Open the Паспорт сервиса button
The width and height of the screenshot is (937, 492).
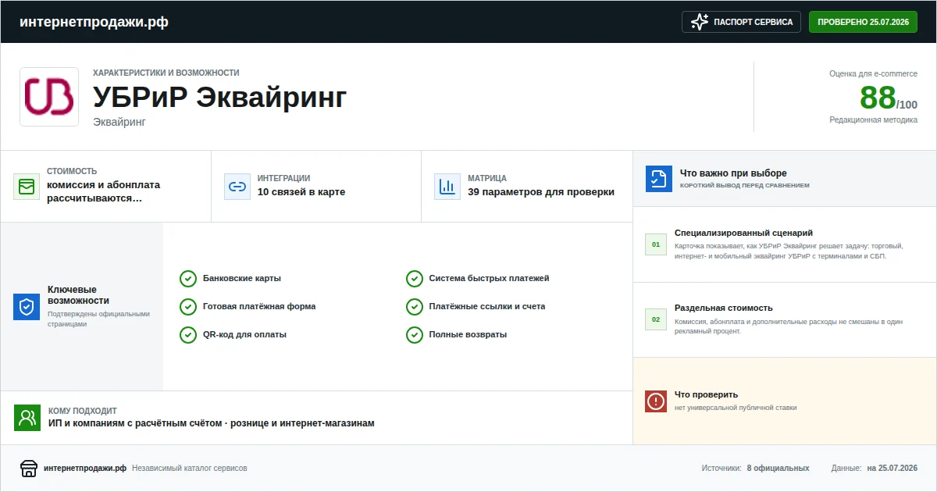pos(741,22)
